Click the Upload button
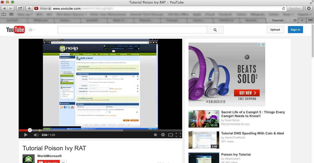 [275, 30]
